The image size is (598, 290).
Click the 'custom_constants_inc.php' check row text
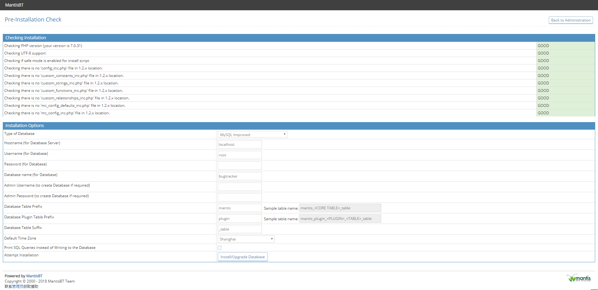[64, 76]
